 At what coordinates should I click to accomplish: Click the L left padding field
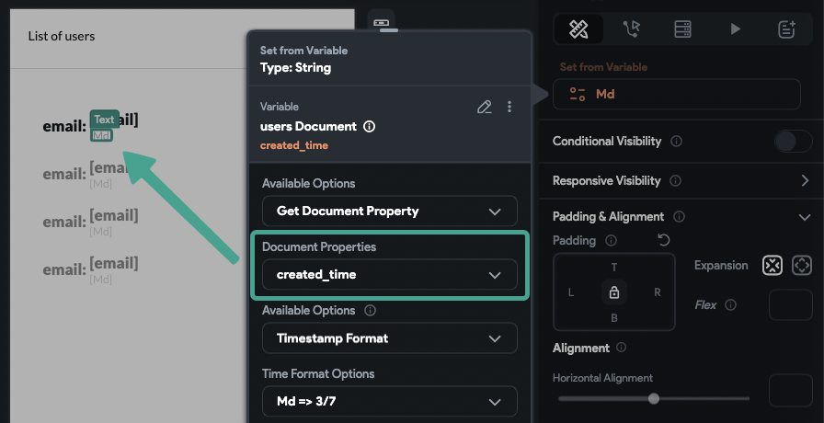coord(571,292)
